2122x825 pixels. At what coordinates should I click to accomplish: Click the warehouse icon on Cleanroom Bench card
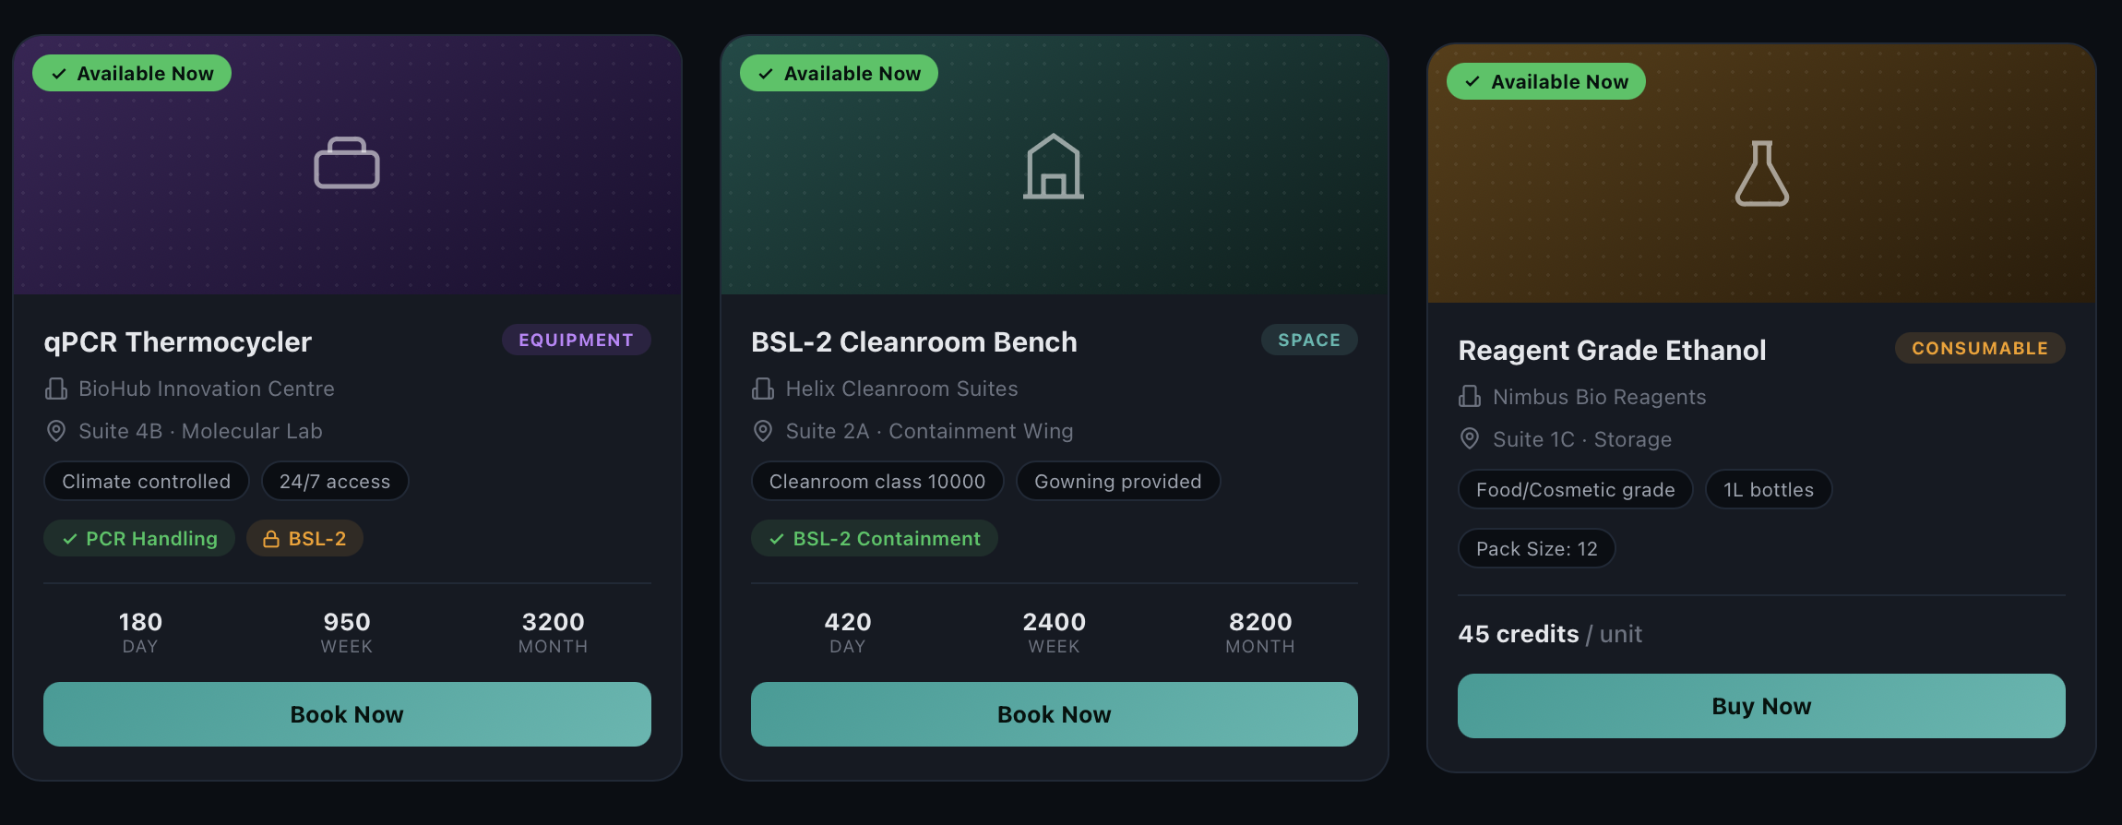tap(1054, 166)
